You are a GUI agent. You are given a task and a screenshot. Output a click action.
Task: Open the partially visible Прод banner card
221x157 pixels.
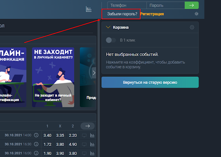coord(88,77)
